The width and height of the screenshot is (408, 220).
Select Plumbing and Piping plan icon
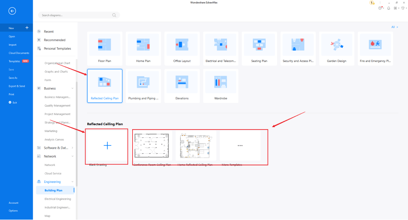pyautogui.click(x=143, y=82)
